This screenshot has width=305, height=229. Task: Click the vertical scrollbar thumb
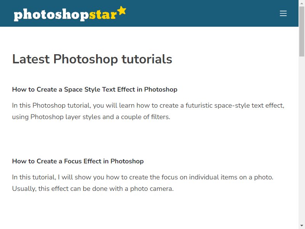[x=302, y=31]
